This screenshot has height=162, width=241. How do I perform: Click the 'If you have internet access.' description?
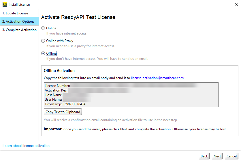(67, 33)
